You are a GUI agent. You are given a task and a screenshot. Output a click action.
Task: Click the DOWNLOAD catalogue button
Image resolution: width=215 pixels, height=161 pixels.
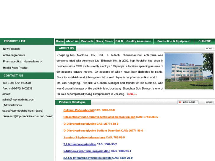pyautogui.click(x=188, y=102)
